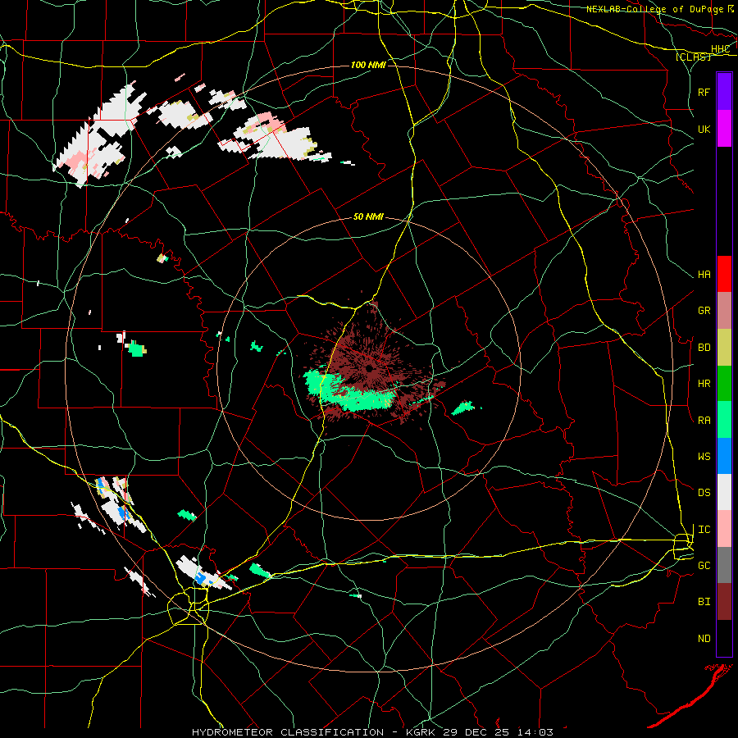Click the GC legend label
Screen dimensions: 738x738
coord(704,566)
